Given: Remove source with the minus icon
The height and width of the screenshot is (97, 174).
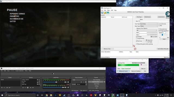Looking at the screenshot, I should (x=25, y=88).
